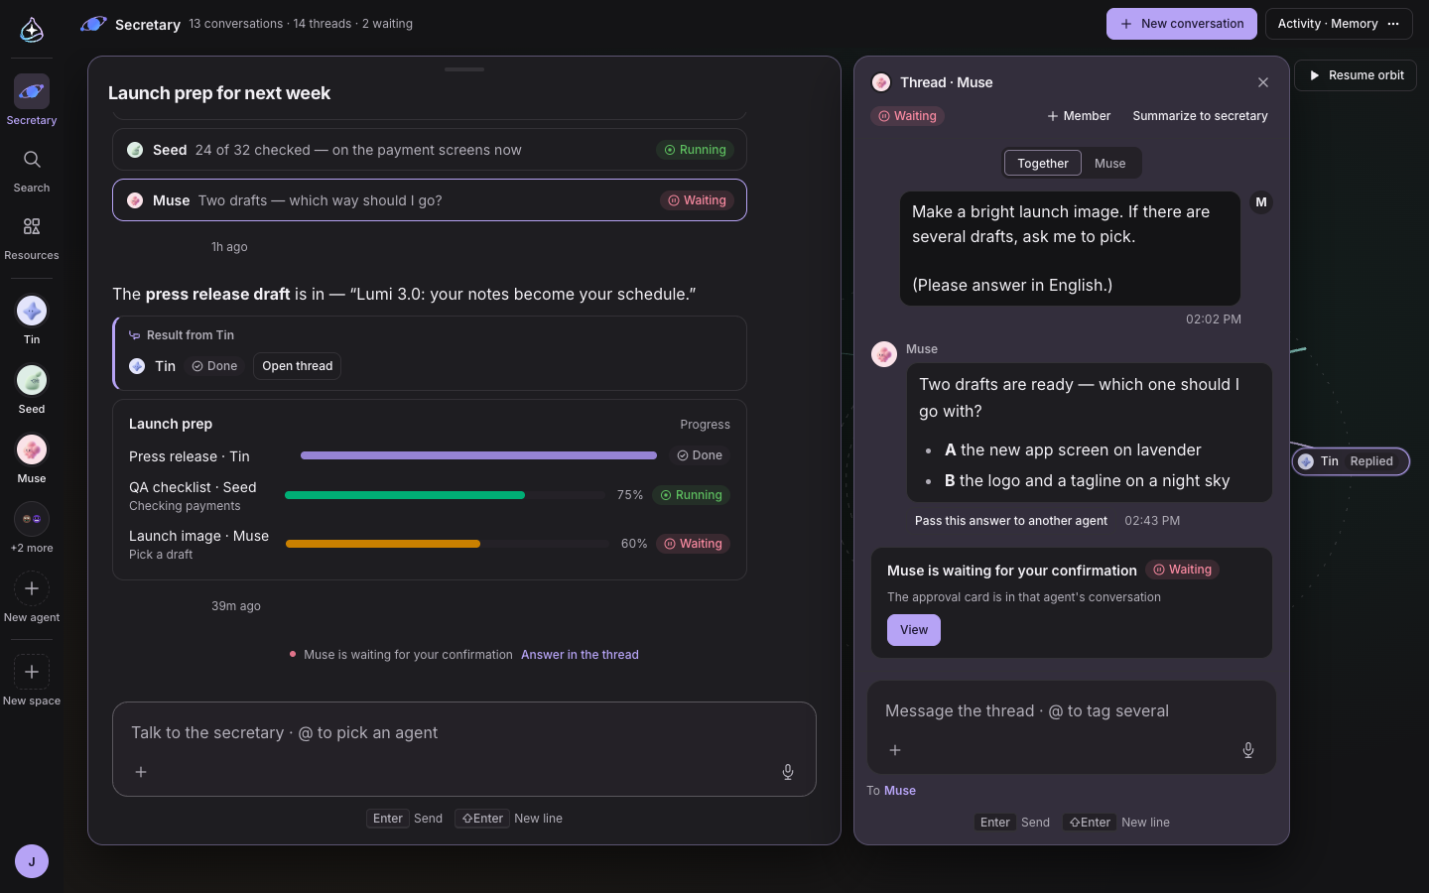Screen dimensions: 1429x893
Task: Open the Muse waiting task row
Action: point(430,200)
